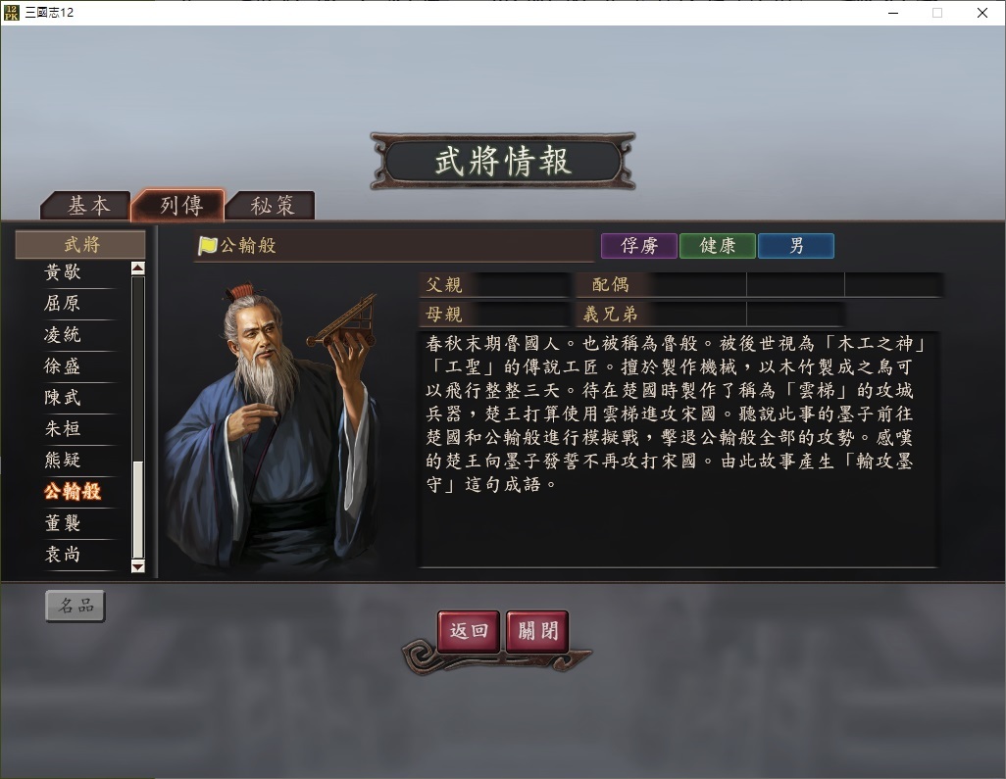Click the officer list scrollbar thumb

[x=138, y=510]
